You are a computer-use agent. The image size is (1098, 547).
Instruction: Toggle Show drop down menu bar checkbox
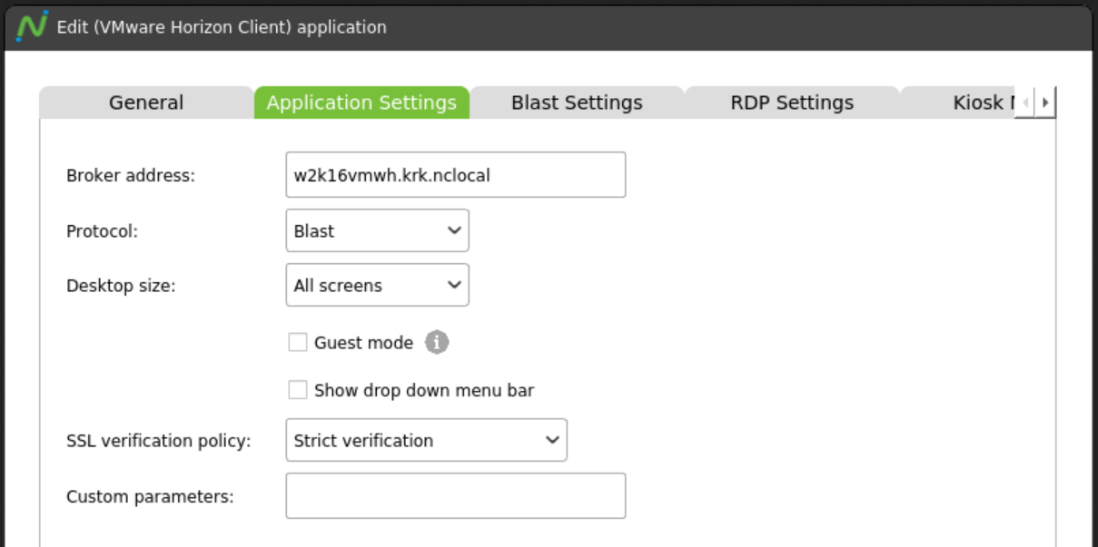[298, 390]
